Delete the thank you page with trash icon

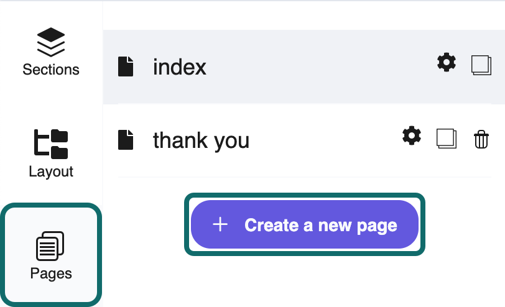(481, 139)
